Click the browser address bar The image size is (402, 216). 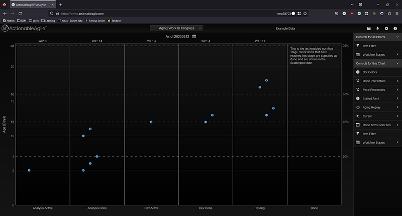click(x=168, y=14)
